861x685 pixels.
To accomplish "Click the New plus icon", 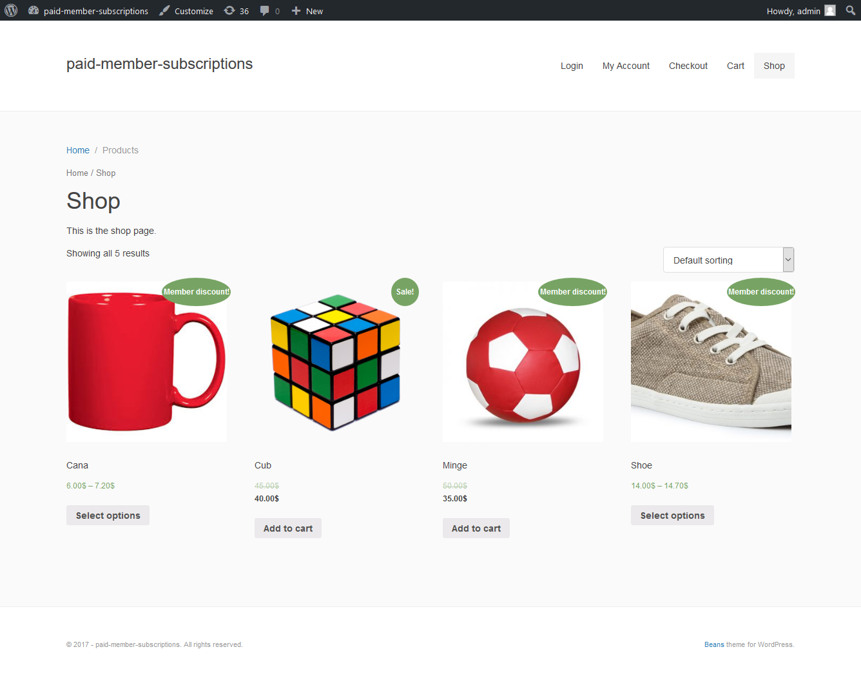I will 296,11.
